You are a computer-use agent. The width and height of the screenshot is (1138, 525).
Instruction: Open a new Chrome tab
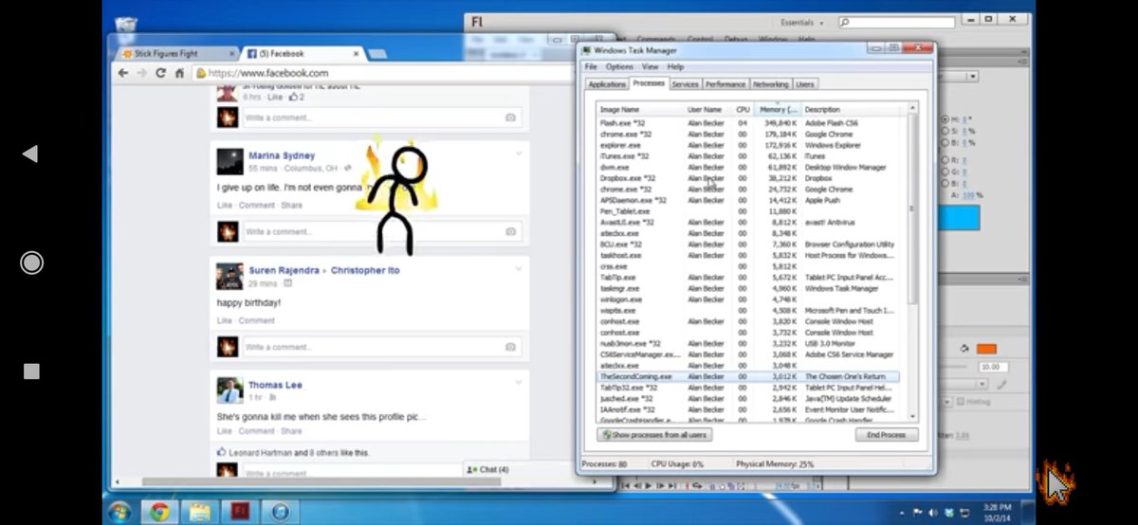click(x=376, y=54)
